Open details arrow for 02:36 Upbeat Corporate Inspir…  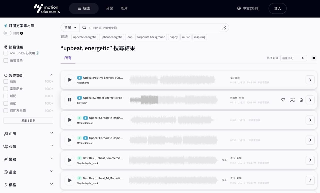pos(310,140)
